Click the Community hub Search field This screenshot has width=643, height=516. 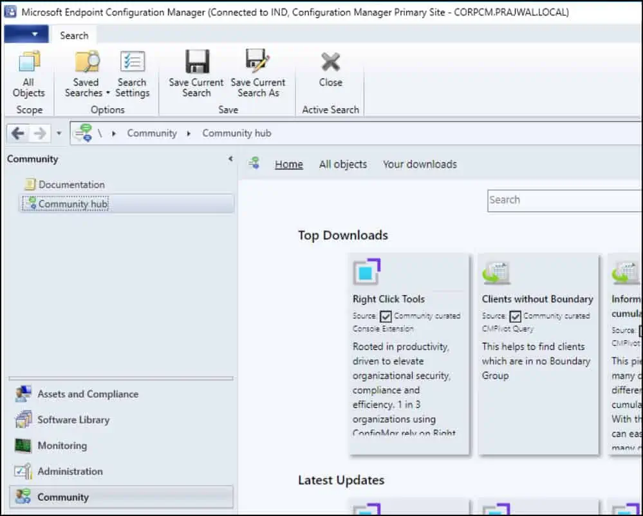tap(565, 200)
